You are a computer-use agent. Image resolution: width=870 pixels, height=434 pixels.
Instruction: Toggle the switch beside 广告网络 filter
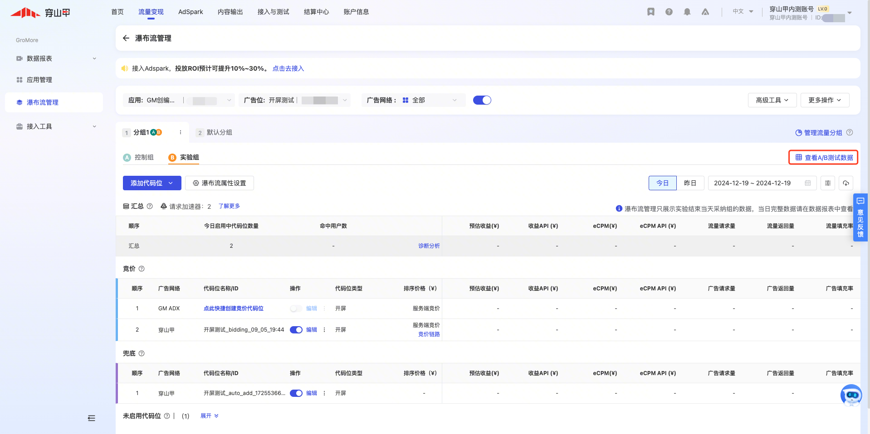coord(482,100)
